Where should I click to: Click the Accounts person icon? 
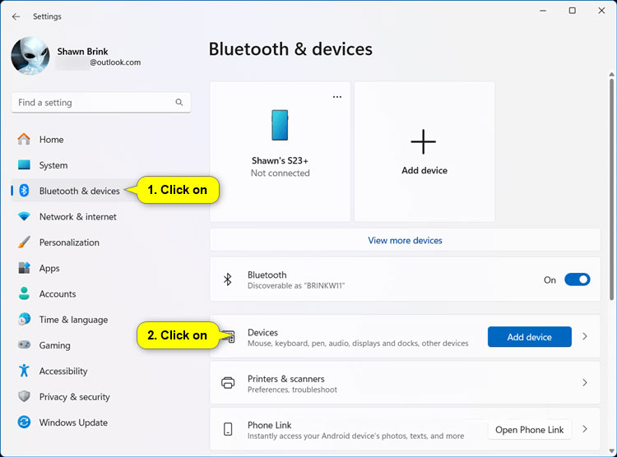click(24, 293)
